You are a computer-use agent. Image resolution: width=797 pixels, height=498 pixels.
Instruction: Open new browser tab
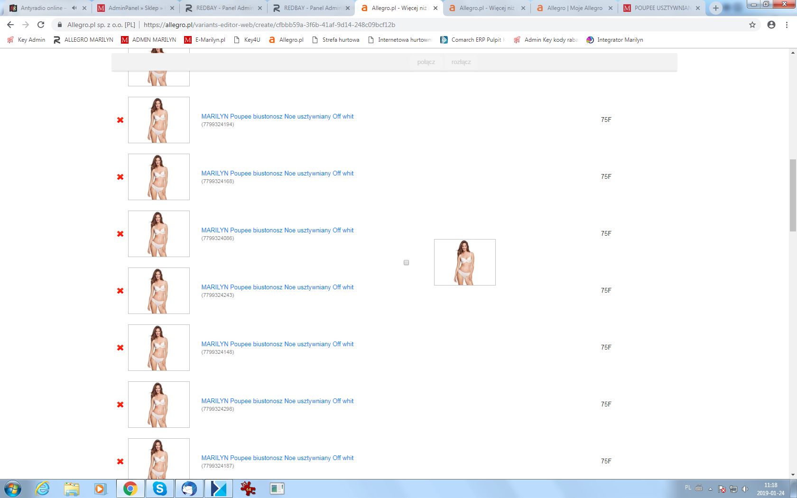(x=715, y=8)
